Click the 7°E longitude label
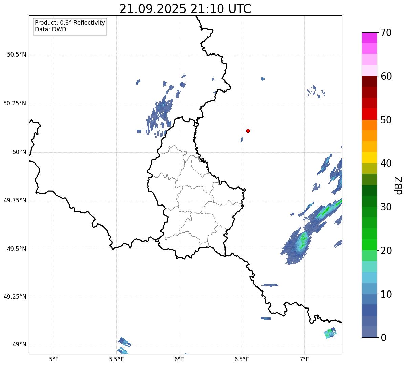The image size is (407, 366). tap(304, 359)
